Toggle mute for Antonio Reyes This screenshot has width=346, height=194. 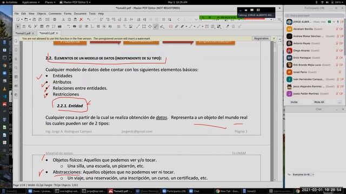pyautogui.click(x=337, y=43)
